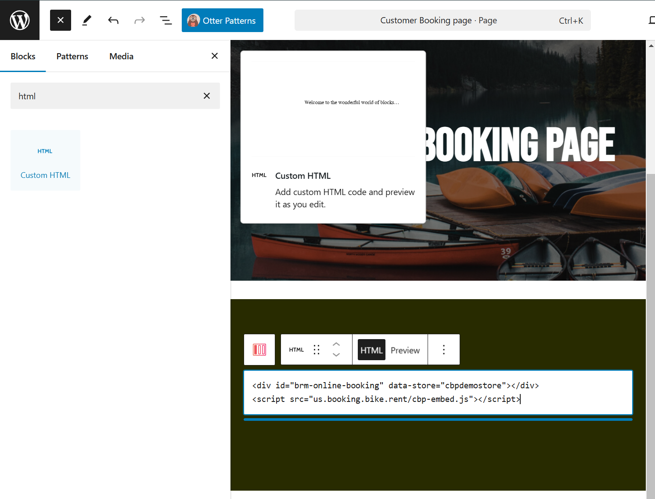The height and width of the screenshot is (499, 655).
Task: Clear the html search text
Action: 207,96
